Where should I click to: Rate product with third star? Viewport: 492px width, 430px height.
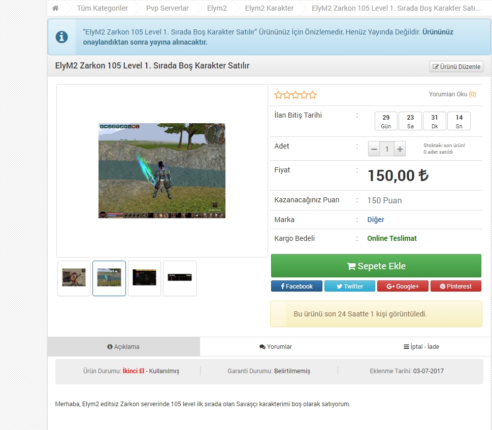click(x=296, y=95)
